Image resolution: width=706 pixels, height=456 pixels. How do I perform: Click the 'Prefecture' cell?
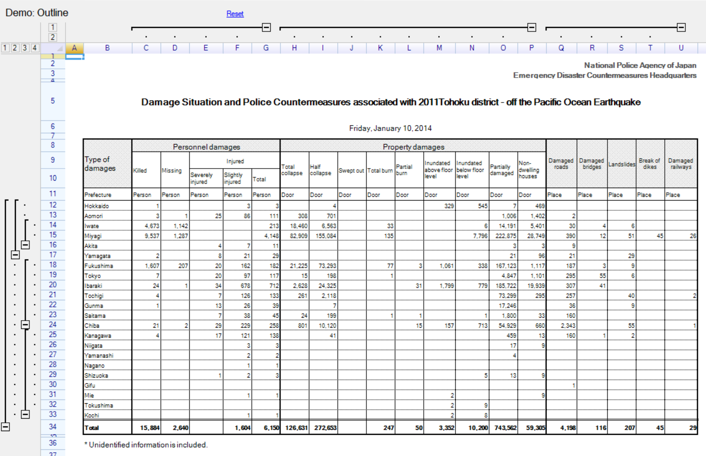click(x=108, y=195)
